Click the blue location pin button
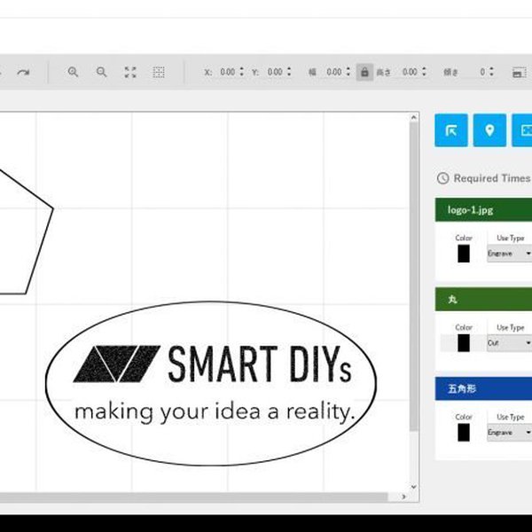 [489, 130]
